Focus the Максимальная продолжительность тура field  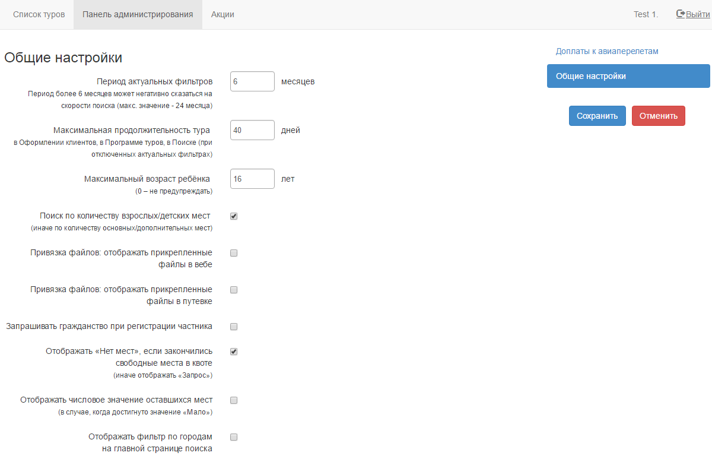click(x=252, y=130)
